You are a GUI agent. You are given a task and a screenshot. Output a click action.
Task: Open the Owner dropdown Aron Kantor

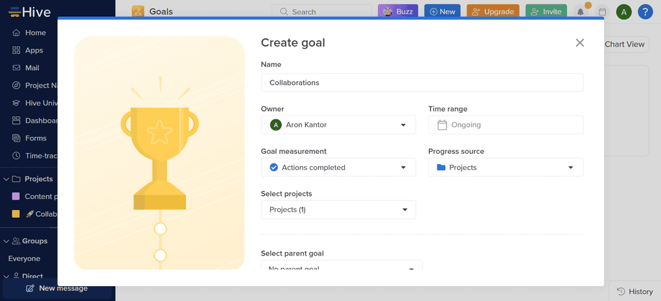338,125
